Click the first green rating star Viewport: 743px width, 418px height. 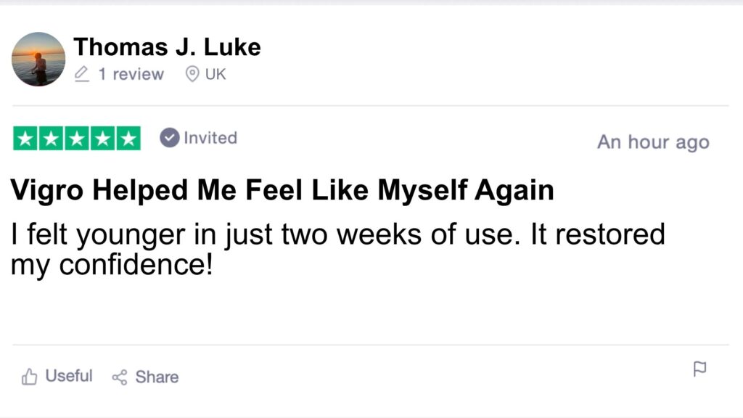point(26,139)
